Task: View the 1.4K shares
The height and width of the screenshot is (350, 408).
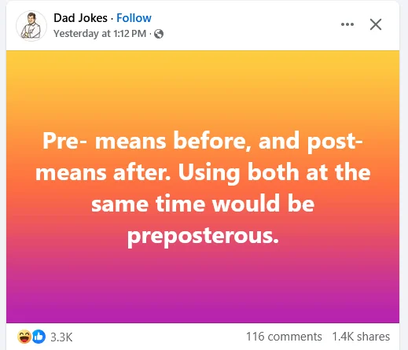Action: click(x=361, y=337)
